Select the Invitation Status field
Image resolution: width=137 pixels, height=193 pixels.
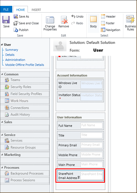(80, 97)
